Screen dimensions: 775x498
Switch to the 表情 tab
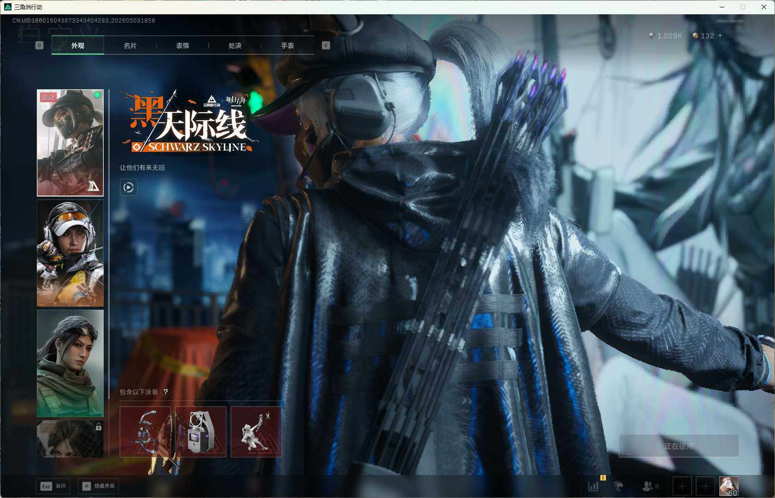tap(182, 46)
